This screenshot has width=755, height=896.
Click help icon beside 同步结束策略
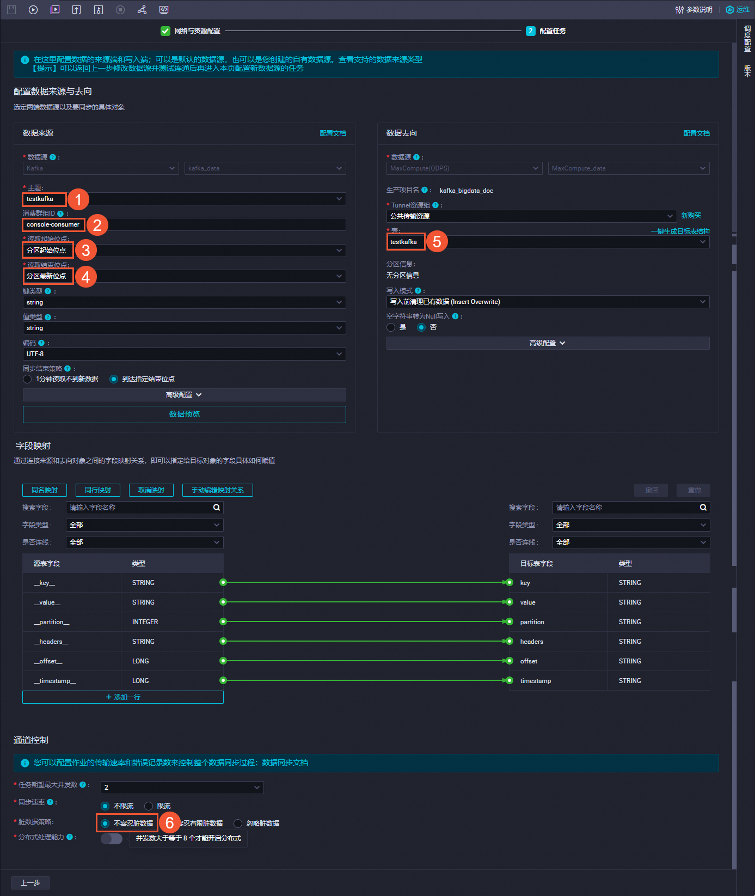67,369
